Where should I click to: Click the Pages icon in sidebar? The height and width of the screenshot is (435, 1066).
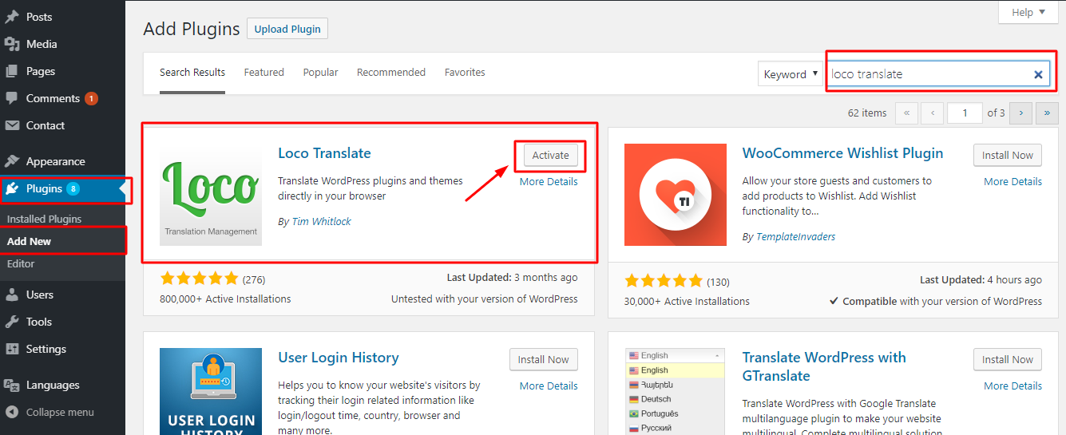12,71
